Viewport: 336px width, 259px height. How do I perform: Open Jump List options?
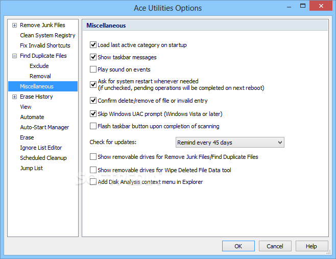point(32,168)
